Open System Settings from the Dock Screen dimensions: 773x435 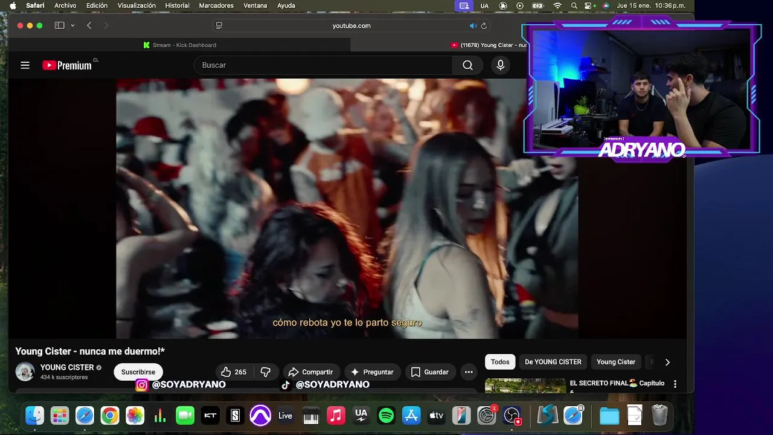(487, 416)
